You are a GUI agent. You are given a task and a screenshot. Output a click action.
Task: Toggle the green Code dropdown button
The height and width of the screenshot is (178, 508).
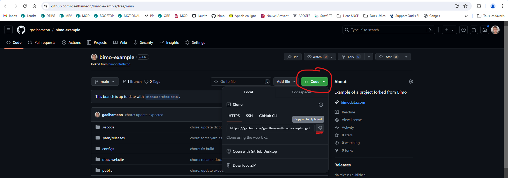point(314,81)
